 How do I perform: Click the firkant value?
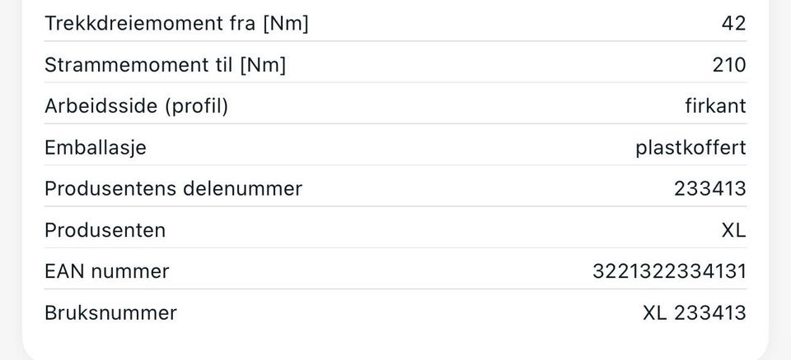tap(715, 106)
